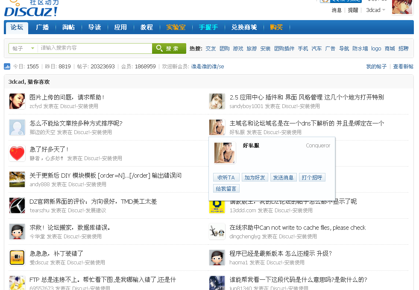419x290 pixels.
Task: Expand the 3dcad user menu arrow
Action: pyautogui.click(x=384, y=10)
